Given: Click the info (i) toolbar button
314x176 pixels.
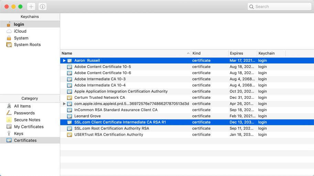Looking at the screenshot, I should (x=43, y=7).
